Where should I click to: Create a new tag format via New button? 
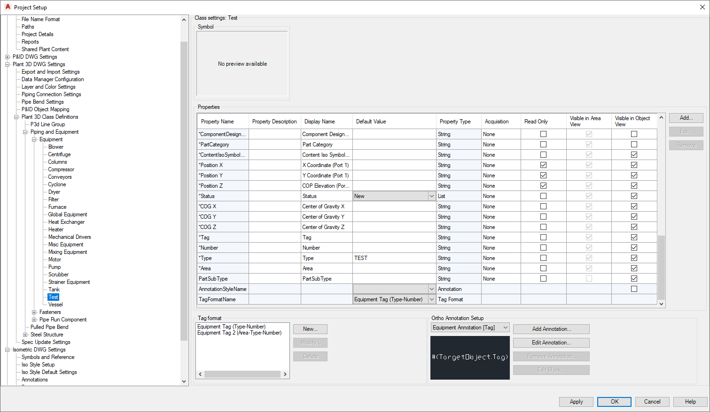coord(310,329)
